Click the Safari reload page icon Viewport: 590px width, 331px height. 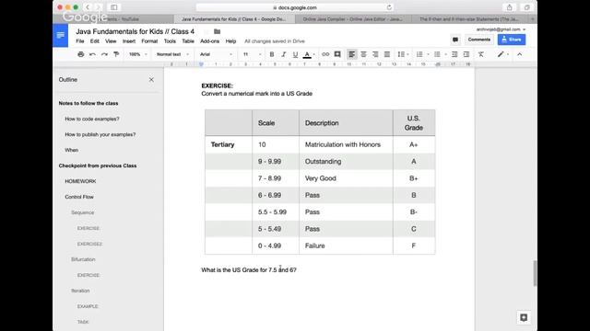point(389,7)
